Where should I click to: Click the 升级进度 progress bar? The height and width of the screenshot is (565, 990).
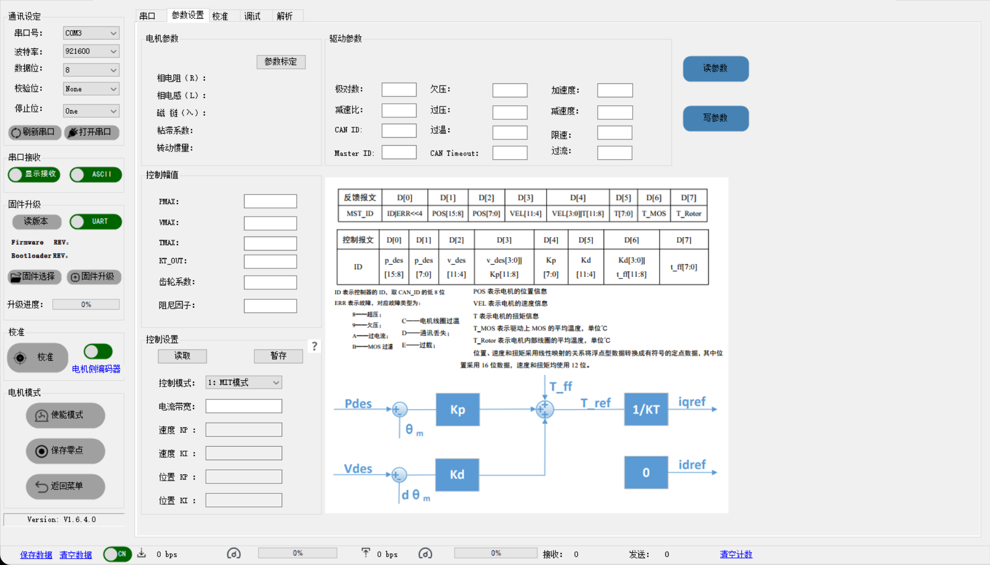click(86, 304)
